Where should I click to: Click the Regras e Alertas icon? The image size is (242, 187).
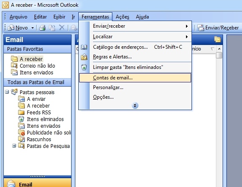click(84, 57)
